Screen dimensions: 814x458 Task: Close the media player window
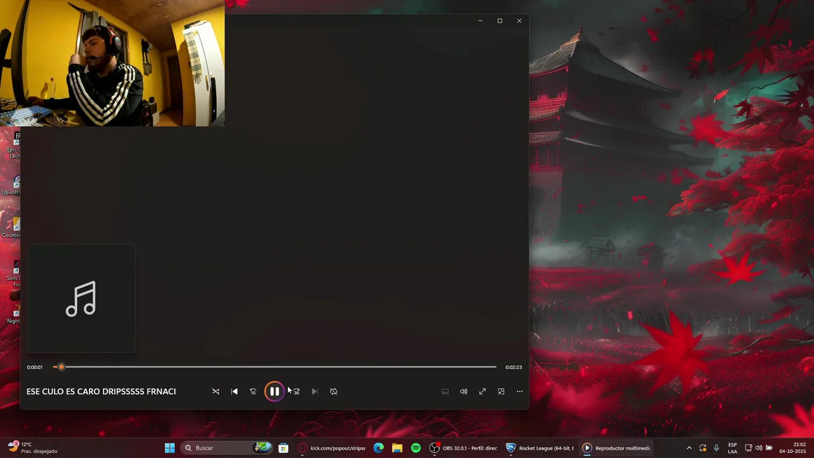[x=519, y=20]
